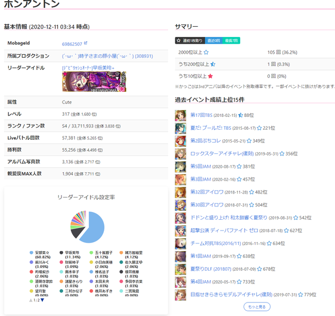Open event link 第2回ぷちコレ
The width and height of the screenshot is (335, 316).
click(x=205, y=141)
